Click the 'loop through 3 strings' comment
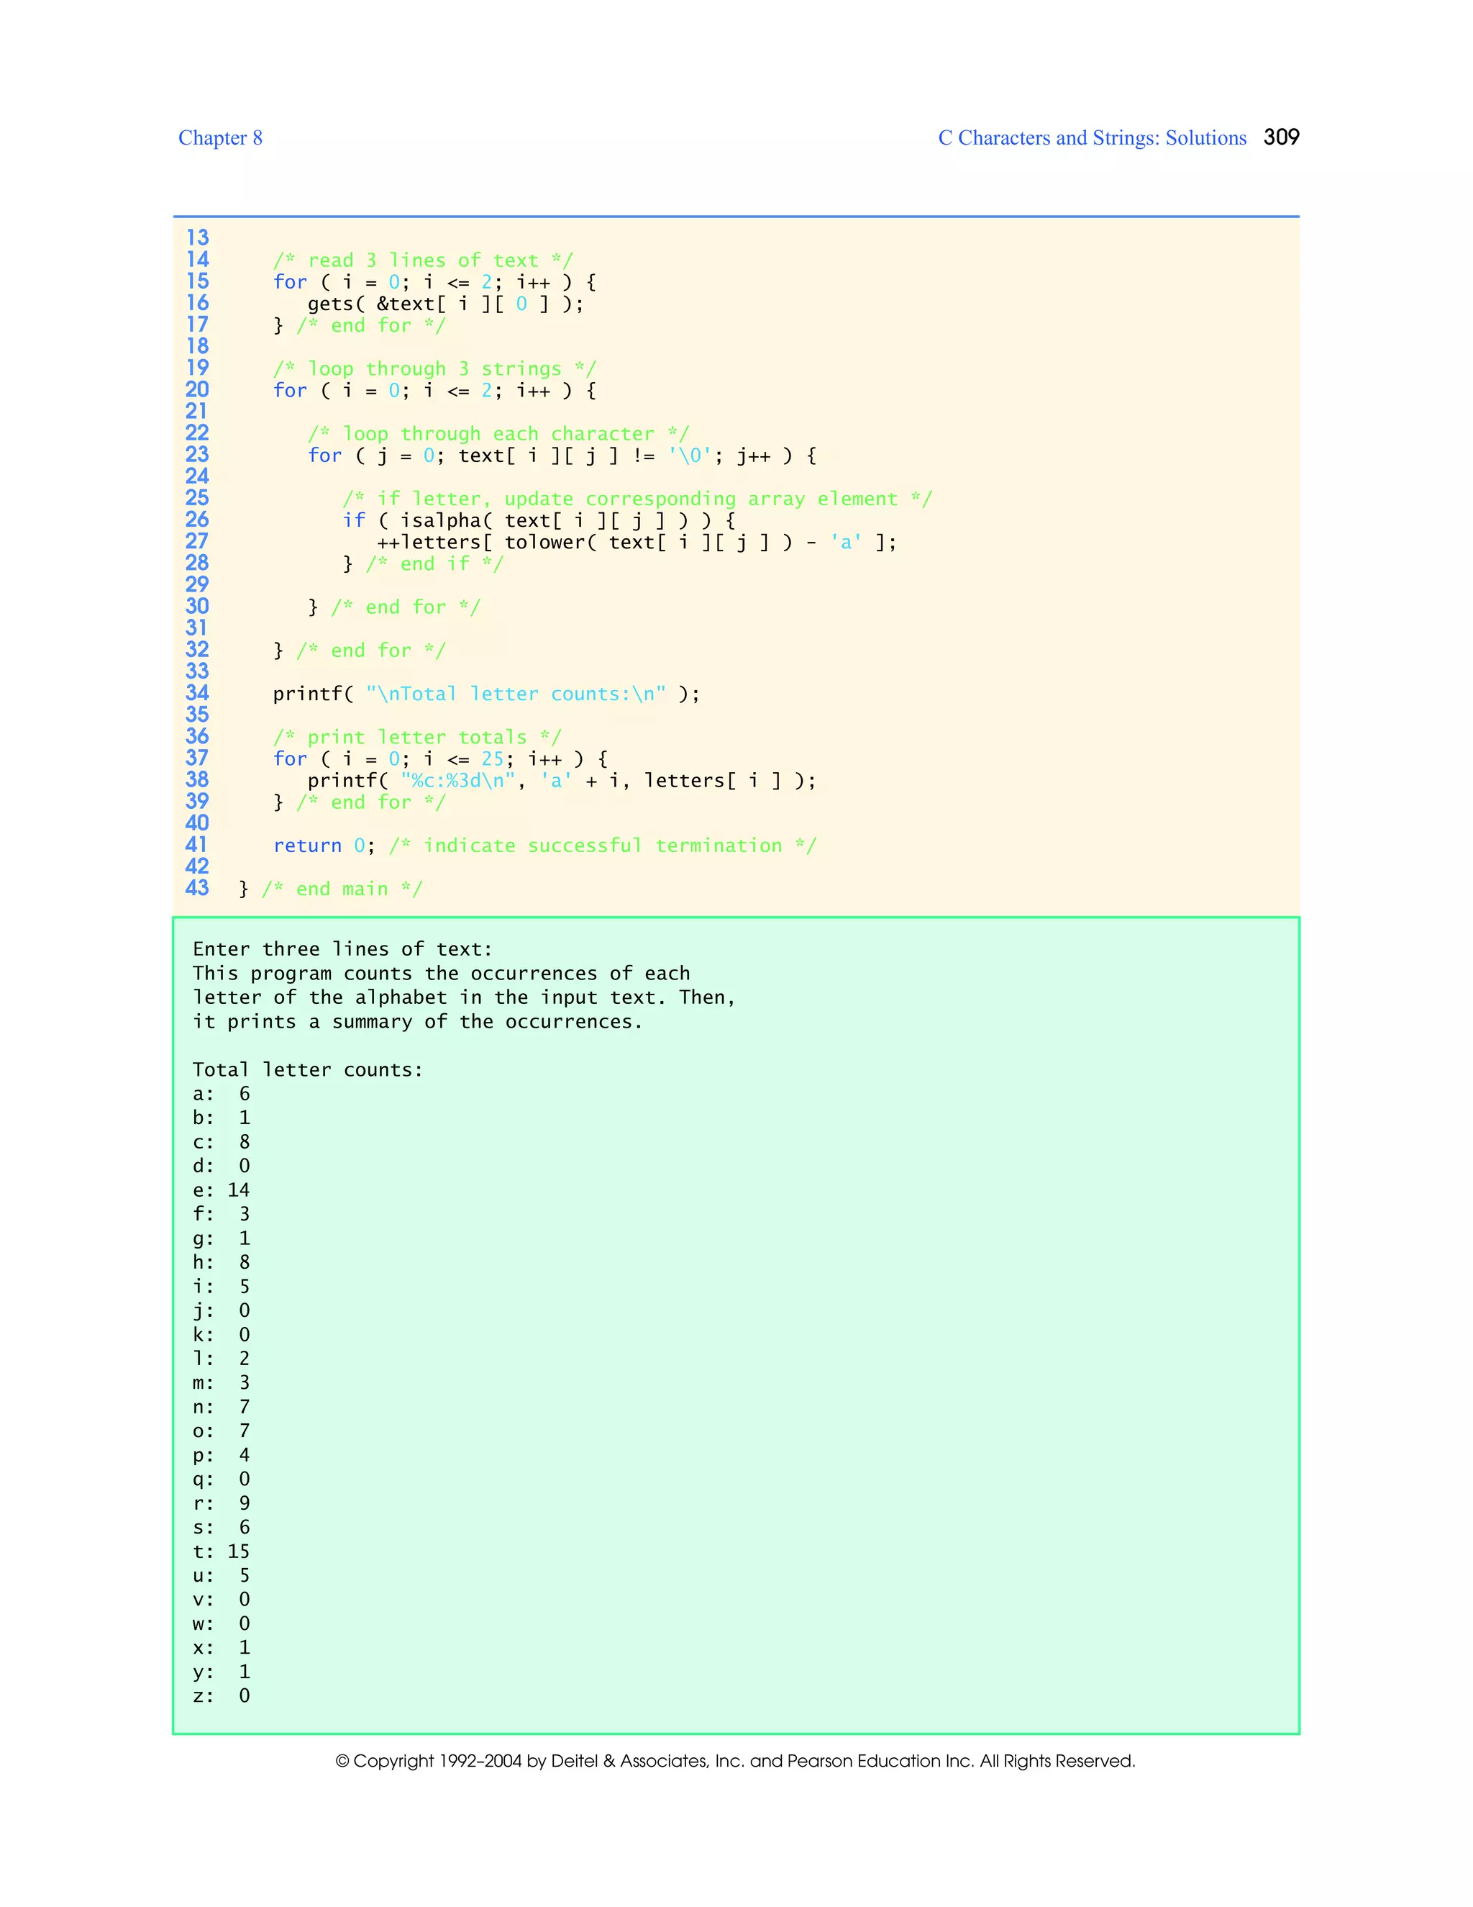Screen dimensions: 1473x1907 434,368
